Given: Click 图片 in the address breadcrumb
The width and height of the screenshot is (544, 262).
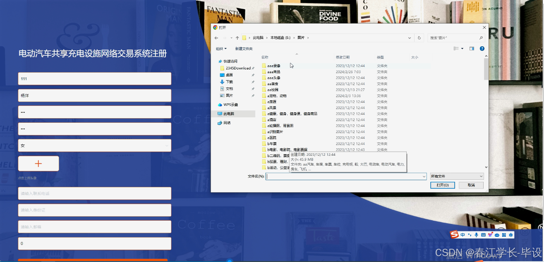Looking at the screenshot, I should point(301,38).
